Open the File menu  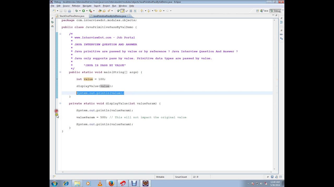coord(52,6)
